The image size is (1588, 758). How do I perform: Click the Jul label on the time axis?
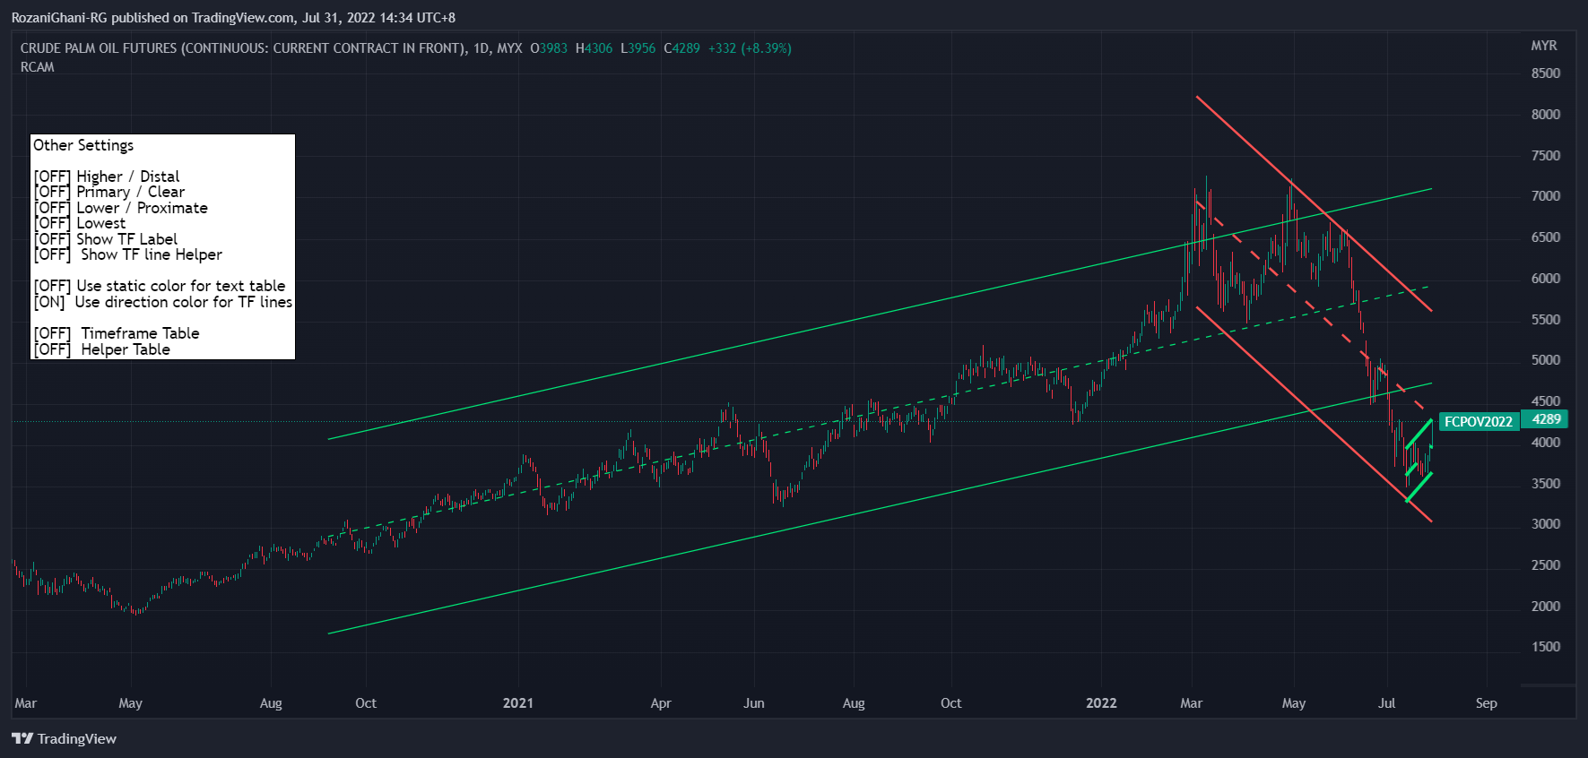tap(1386, 703)
